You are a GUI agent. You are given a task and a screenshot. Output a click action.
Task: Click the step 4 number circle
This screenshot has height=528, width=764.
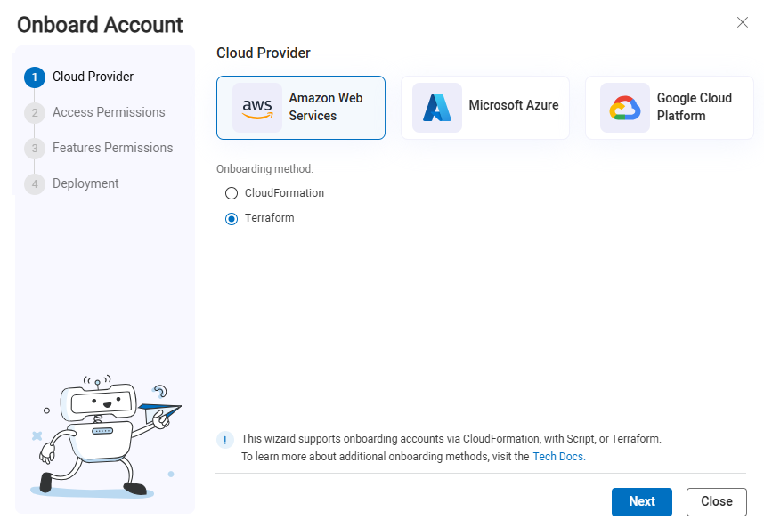coord(35,184)
